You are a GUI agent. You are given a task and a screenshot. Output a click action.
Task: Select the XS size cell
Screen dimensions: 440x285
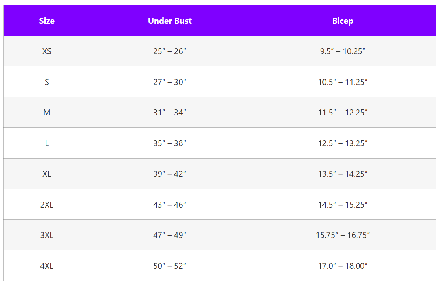click(47, 51)
